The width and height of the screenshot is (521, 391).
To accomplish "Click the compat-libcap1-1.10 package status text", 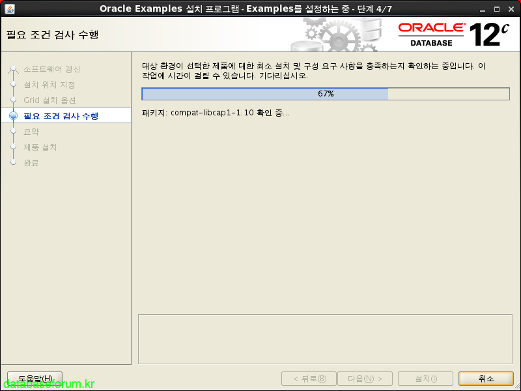I will tap(216, 113).
